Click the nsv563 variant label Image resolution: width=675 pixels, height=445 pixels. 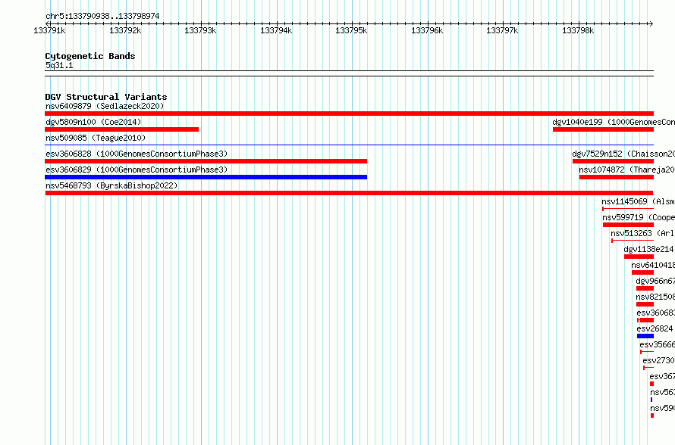[663, 392]
